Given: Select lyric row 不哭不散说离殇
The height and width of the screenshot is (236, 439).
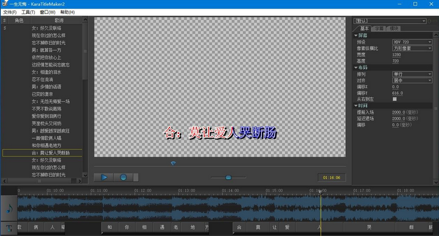Looking at the screenshot, I should [42, 109].
